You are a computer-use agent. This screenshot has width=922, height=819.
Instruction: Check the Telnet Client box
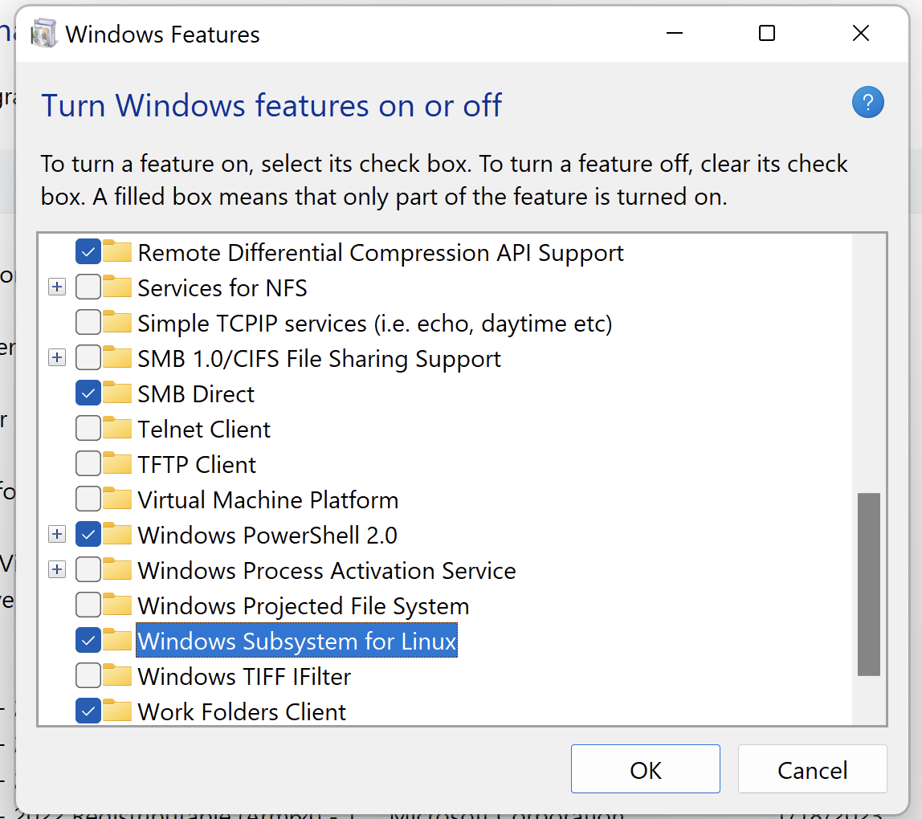pos(88,429)
